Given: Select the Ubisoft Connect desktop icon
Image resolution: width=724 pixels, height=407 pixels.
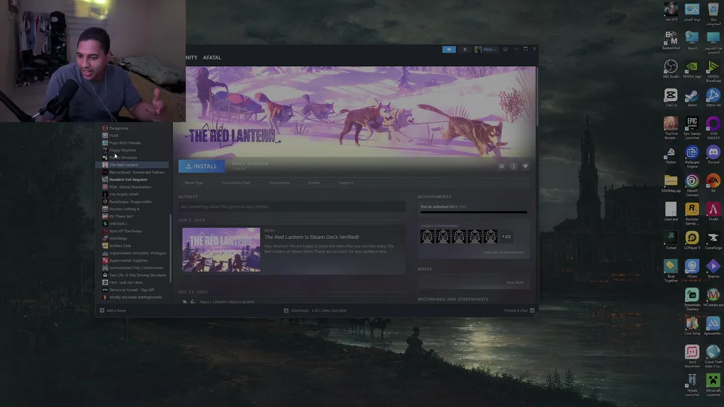Looking at the screenshot, I should [x=692, y=185].
